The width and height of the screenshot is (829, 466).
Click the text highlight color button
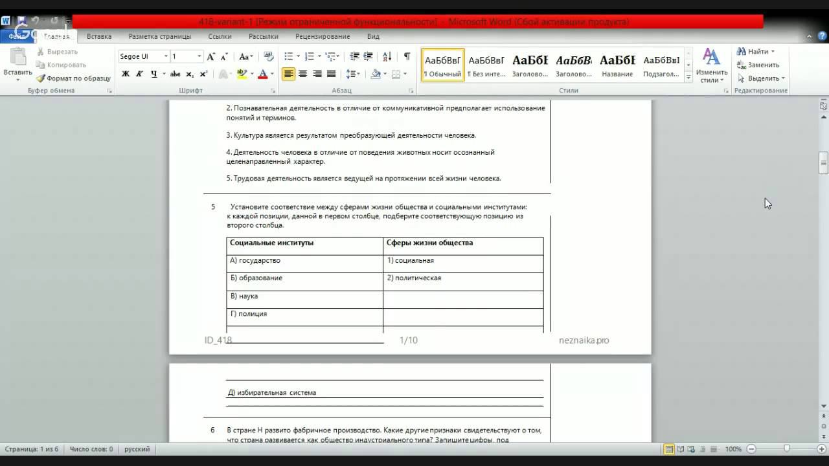(242, 74)
